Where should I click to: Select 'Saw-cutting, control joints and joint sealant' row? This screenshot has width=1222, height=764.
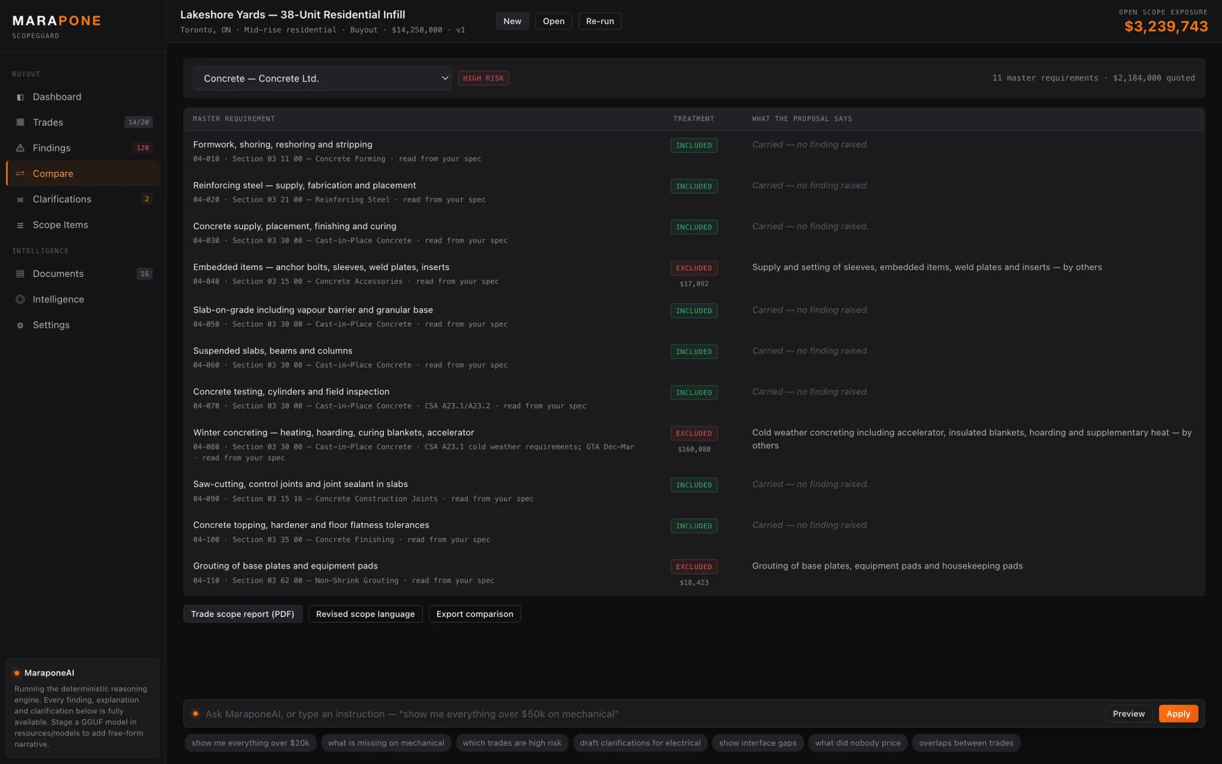(694, 491)
